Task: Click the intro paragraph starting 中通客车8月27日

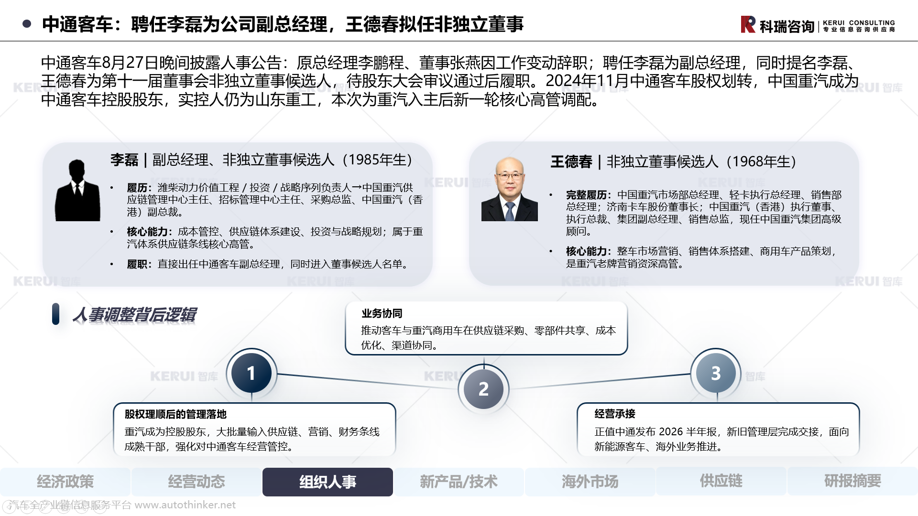Action: pyautogui.click(x=450, y=81)
